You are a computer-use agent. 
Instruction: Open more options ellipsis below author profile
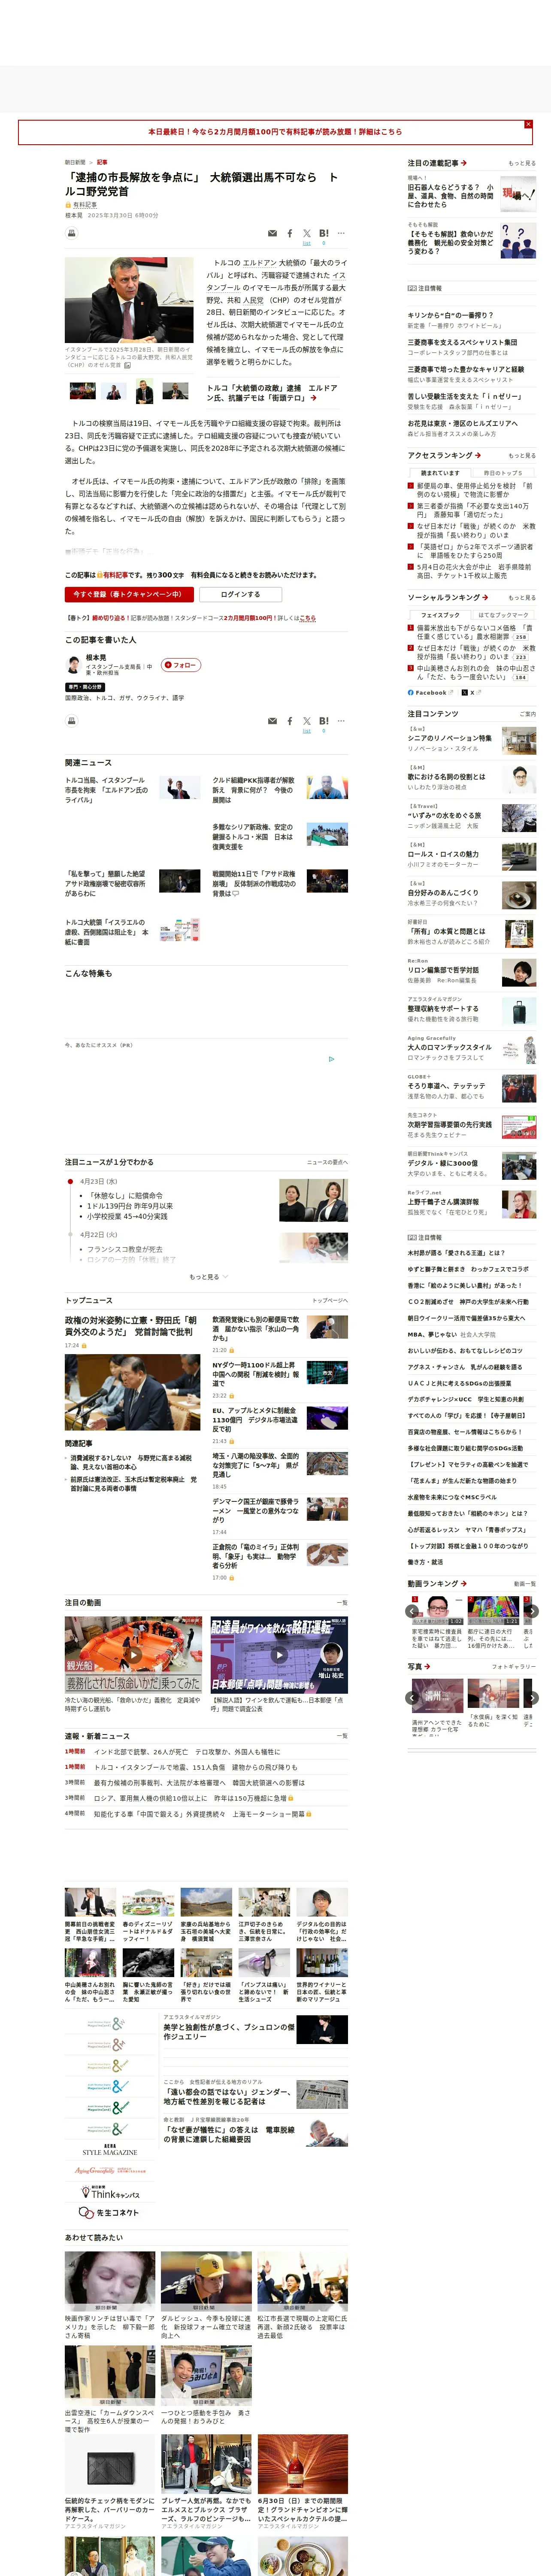click(341, 720)
